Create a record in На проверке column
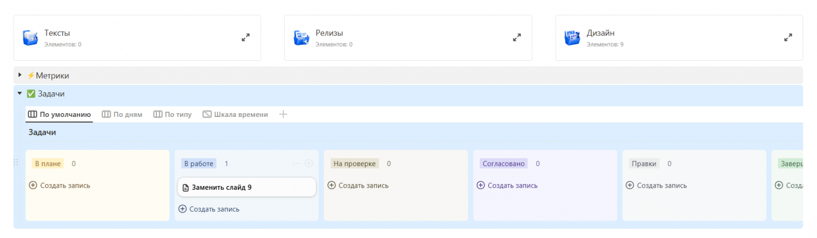This screenshot has height=238, width=817. (x=358, y=185)
